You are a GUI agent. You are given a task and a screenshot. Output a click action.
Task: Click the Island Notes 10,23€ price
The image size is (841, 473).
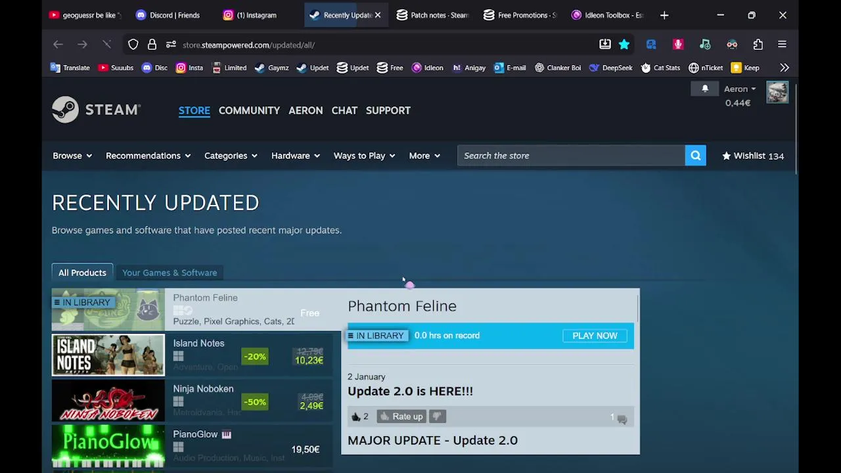coord(309,361)
